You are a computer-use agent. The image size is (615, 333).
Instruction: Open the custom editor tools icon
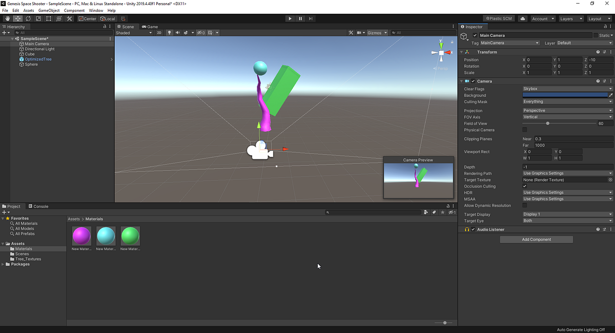coord(69,18)
